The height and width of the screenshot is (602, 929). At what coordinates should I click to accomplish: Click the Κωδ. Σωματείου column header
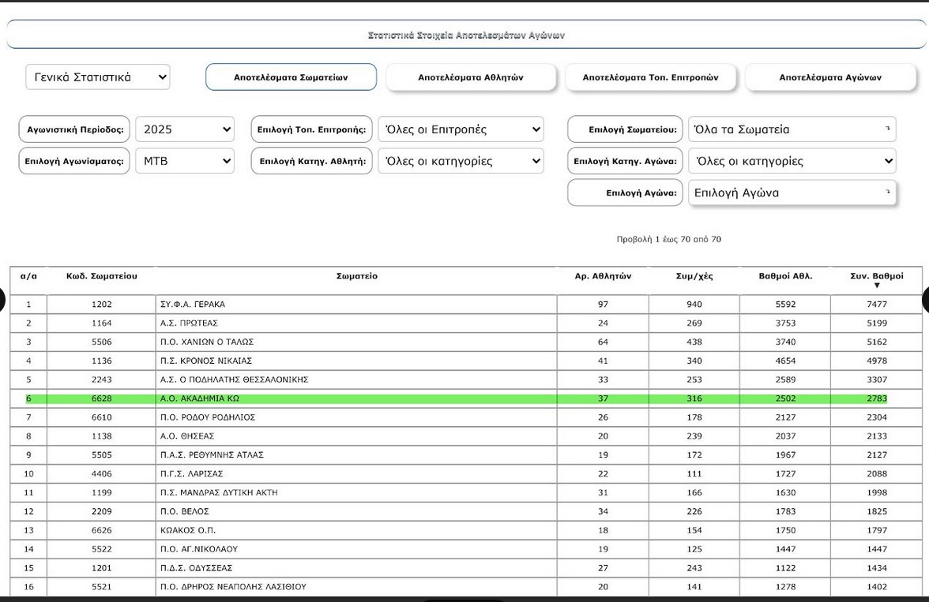(x=101, y=276)
